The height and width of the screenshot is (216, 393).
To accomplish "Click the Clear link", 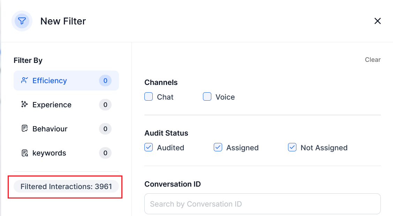I will click(372, 60).
